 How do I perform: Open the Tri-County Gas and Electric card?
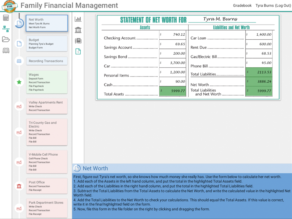[x=47, y=132]
